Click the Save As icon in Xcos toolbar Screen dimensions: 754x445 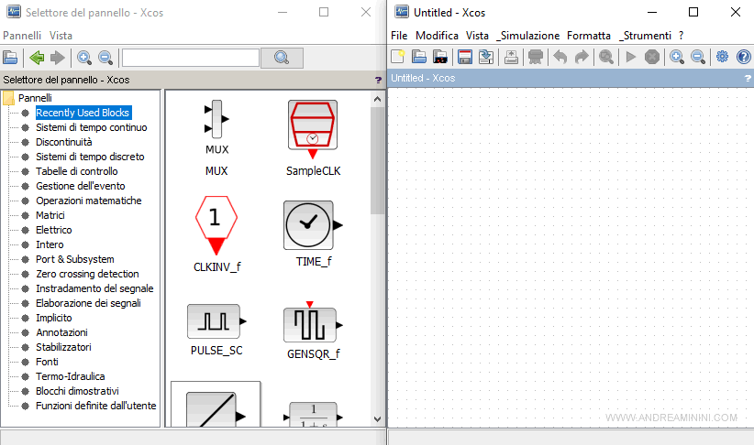point(485,57)
